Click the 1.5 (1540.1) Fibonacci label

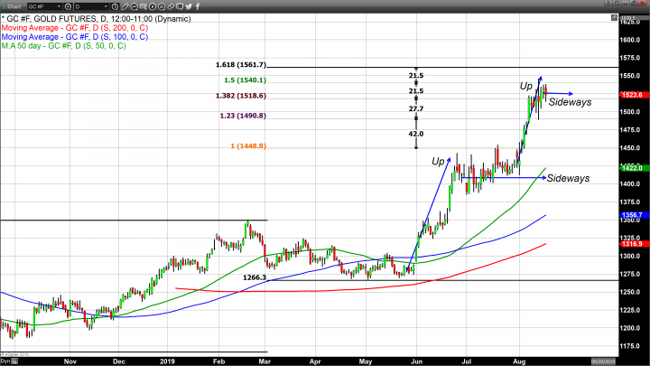click(x=245, y=80)
